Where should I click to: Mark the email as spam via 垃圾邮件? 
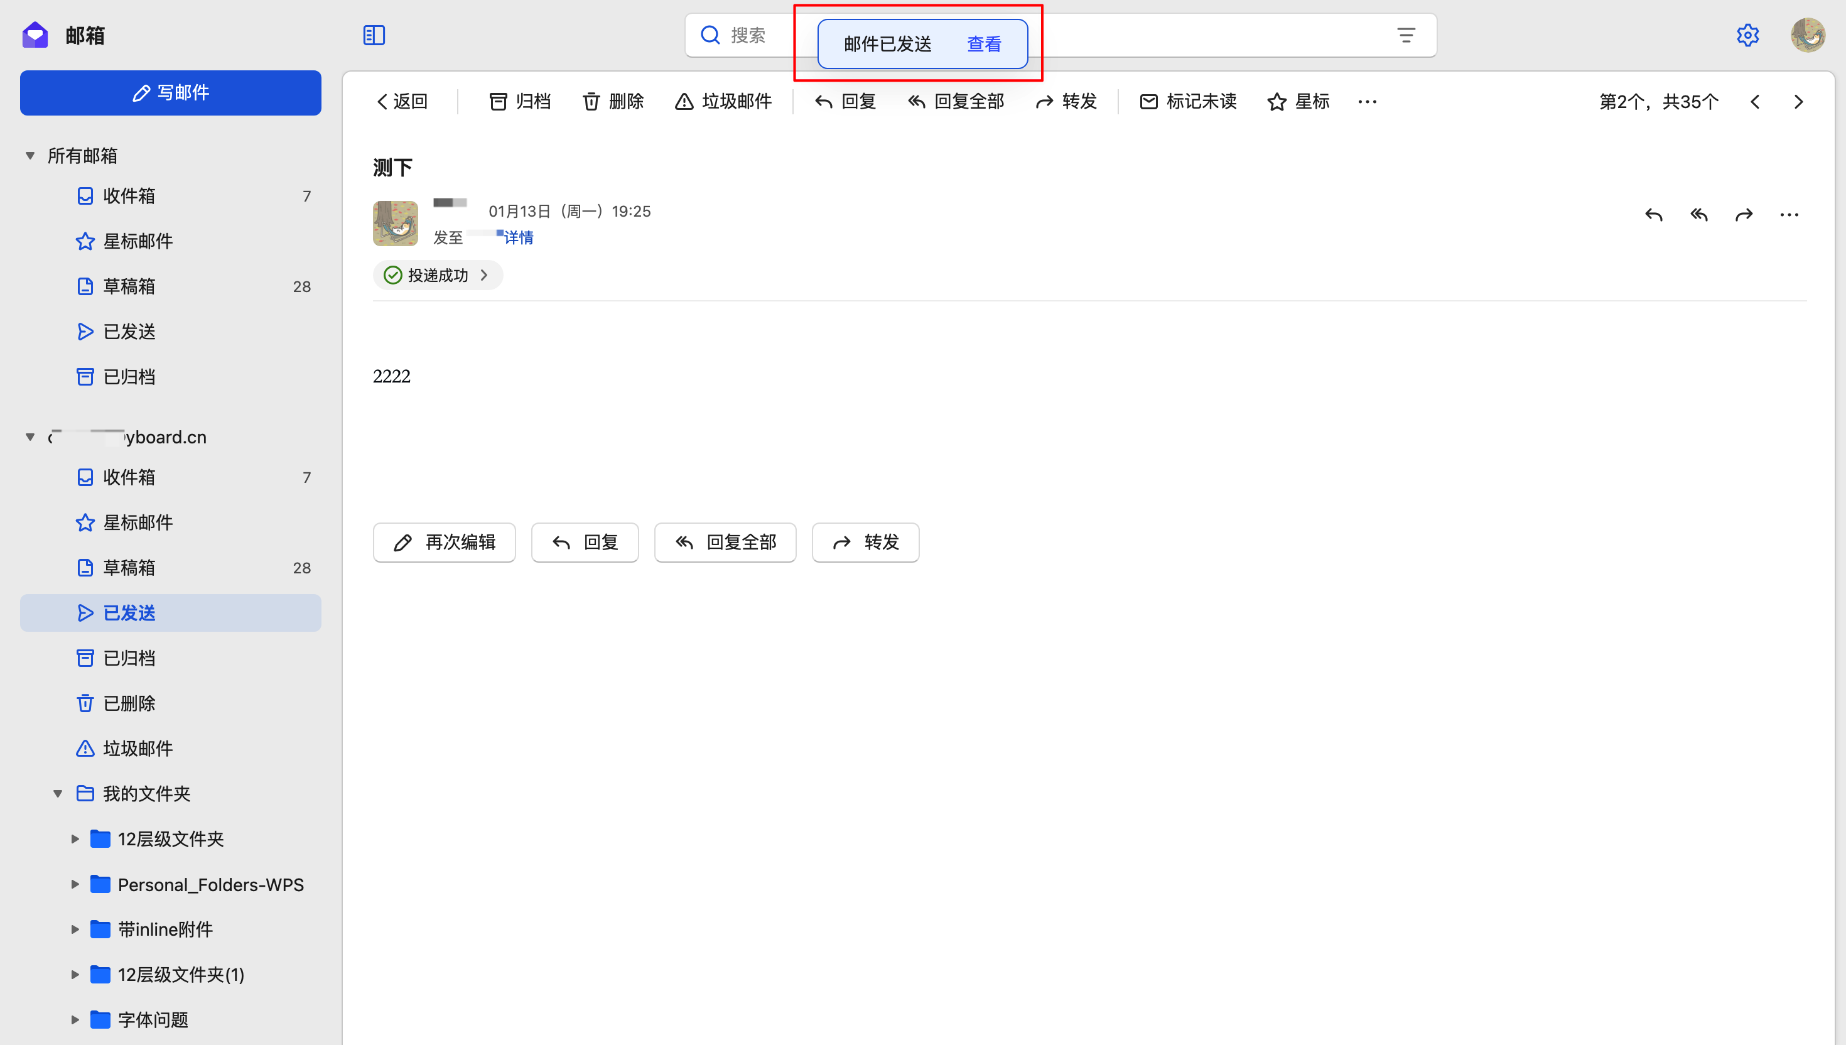coord(723,101)
